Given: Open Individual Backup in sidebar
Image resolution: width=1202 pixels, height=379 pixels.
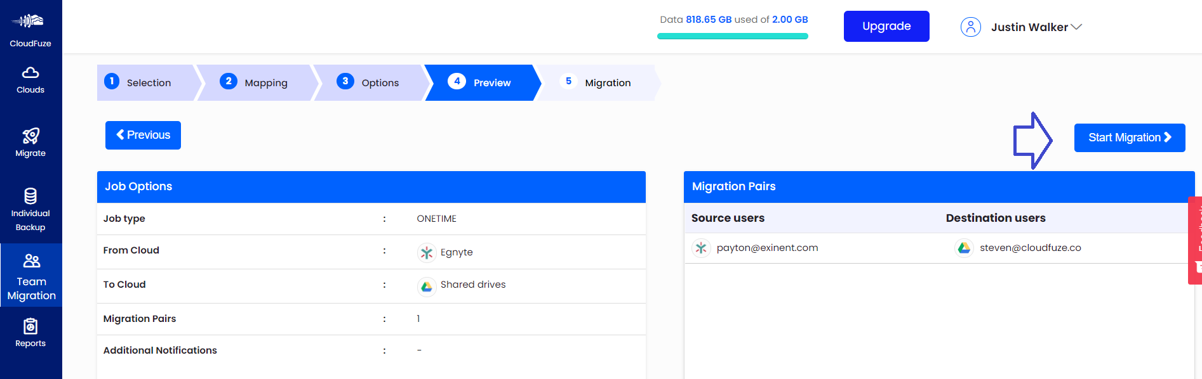Looking at the screenshot, I should (x=30, y=210).
